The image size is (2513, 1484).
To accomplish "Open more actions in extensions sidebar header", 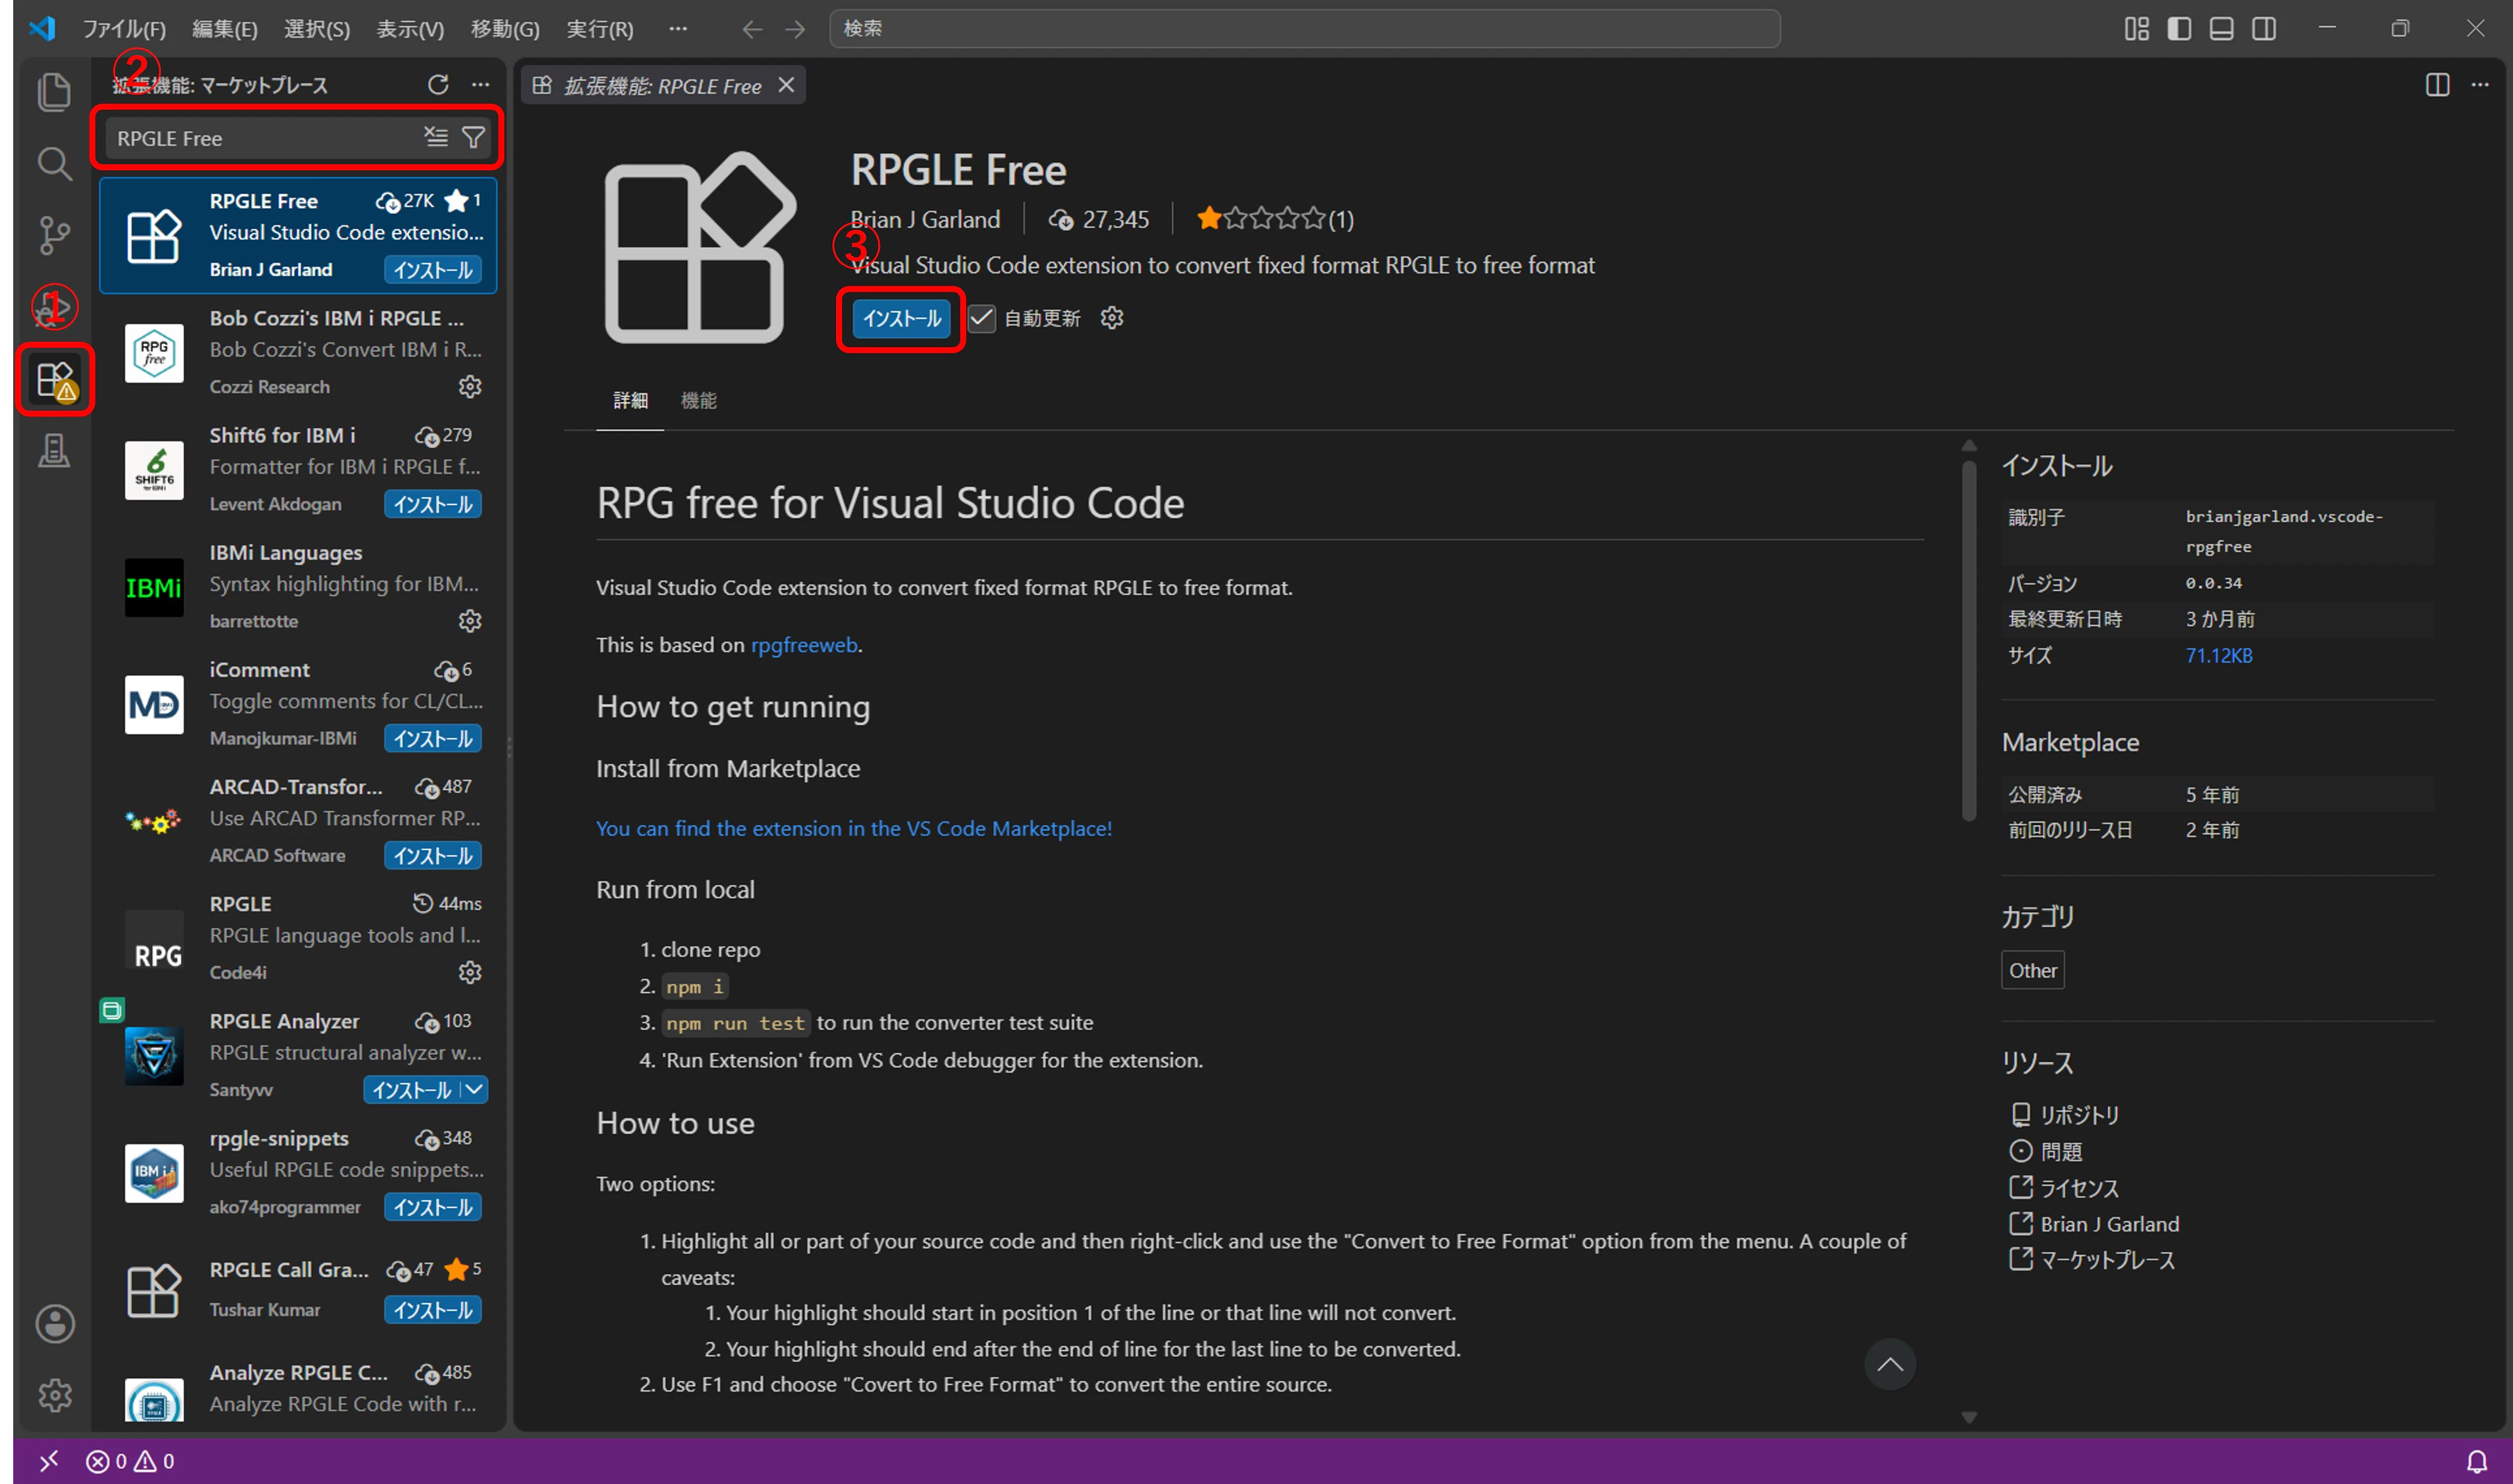I will (x=480, y=85).
